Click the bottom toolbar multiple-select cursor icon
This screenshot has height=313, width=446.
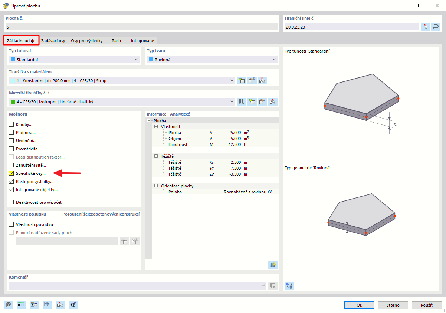(x=60, y=304)
